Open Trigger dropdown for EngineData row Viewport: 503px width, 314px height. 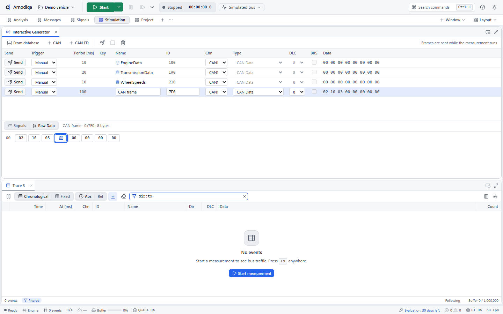44,63
